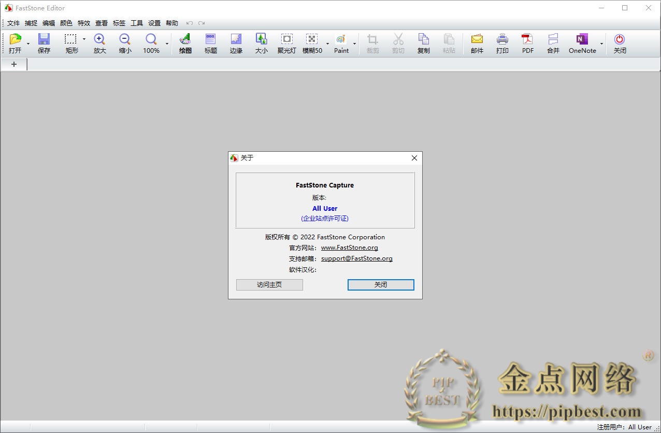Open the dropdown next to Paint

(355, 44)
